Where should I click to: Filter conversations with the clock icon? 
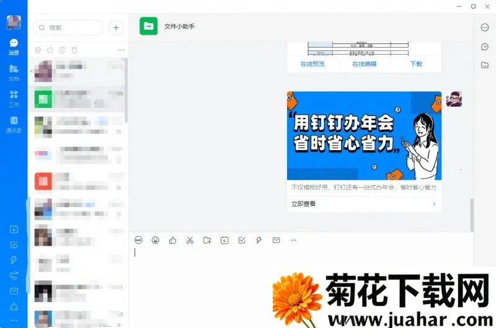62,50
